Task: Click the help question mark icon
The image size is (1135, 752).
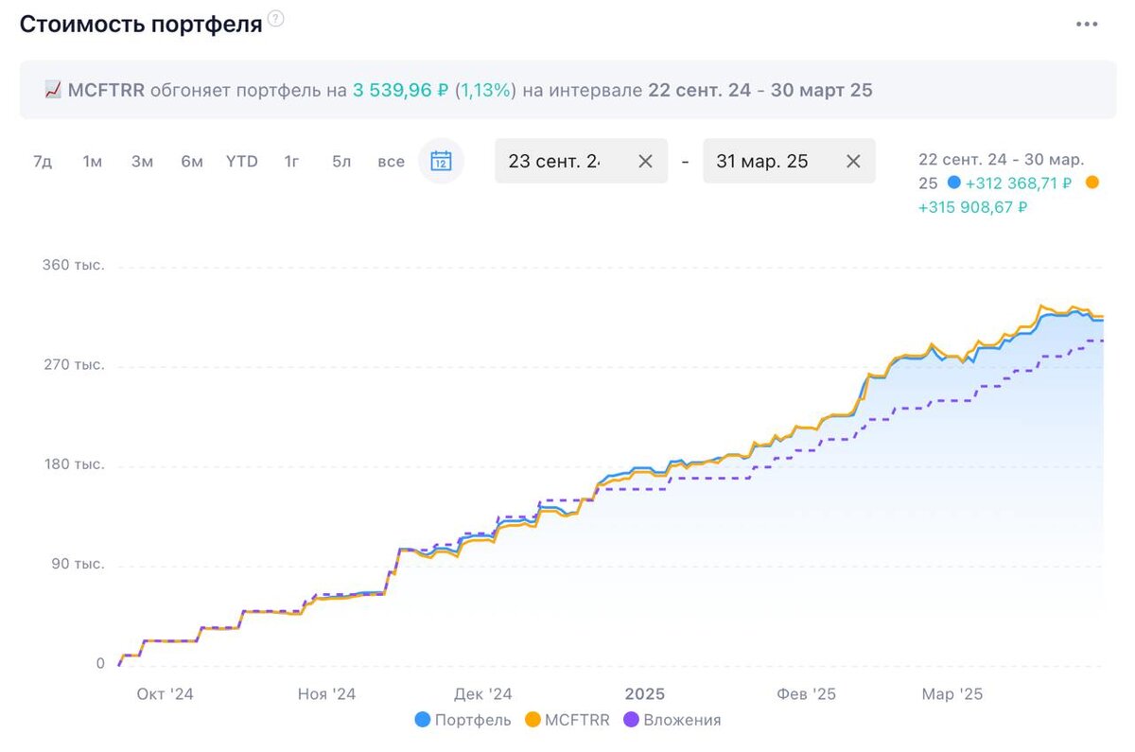Action: tap(275, 19)
